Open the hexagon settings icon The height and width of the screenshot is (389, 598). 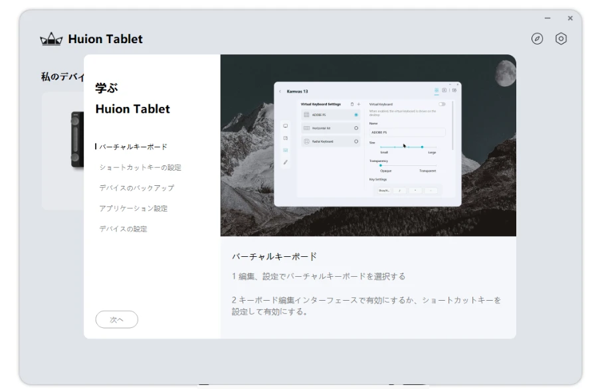coord(561,39)
